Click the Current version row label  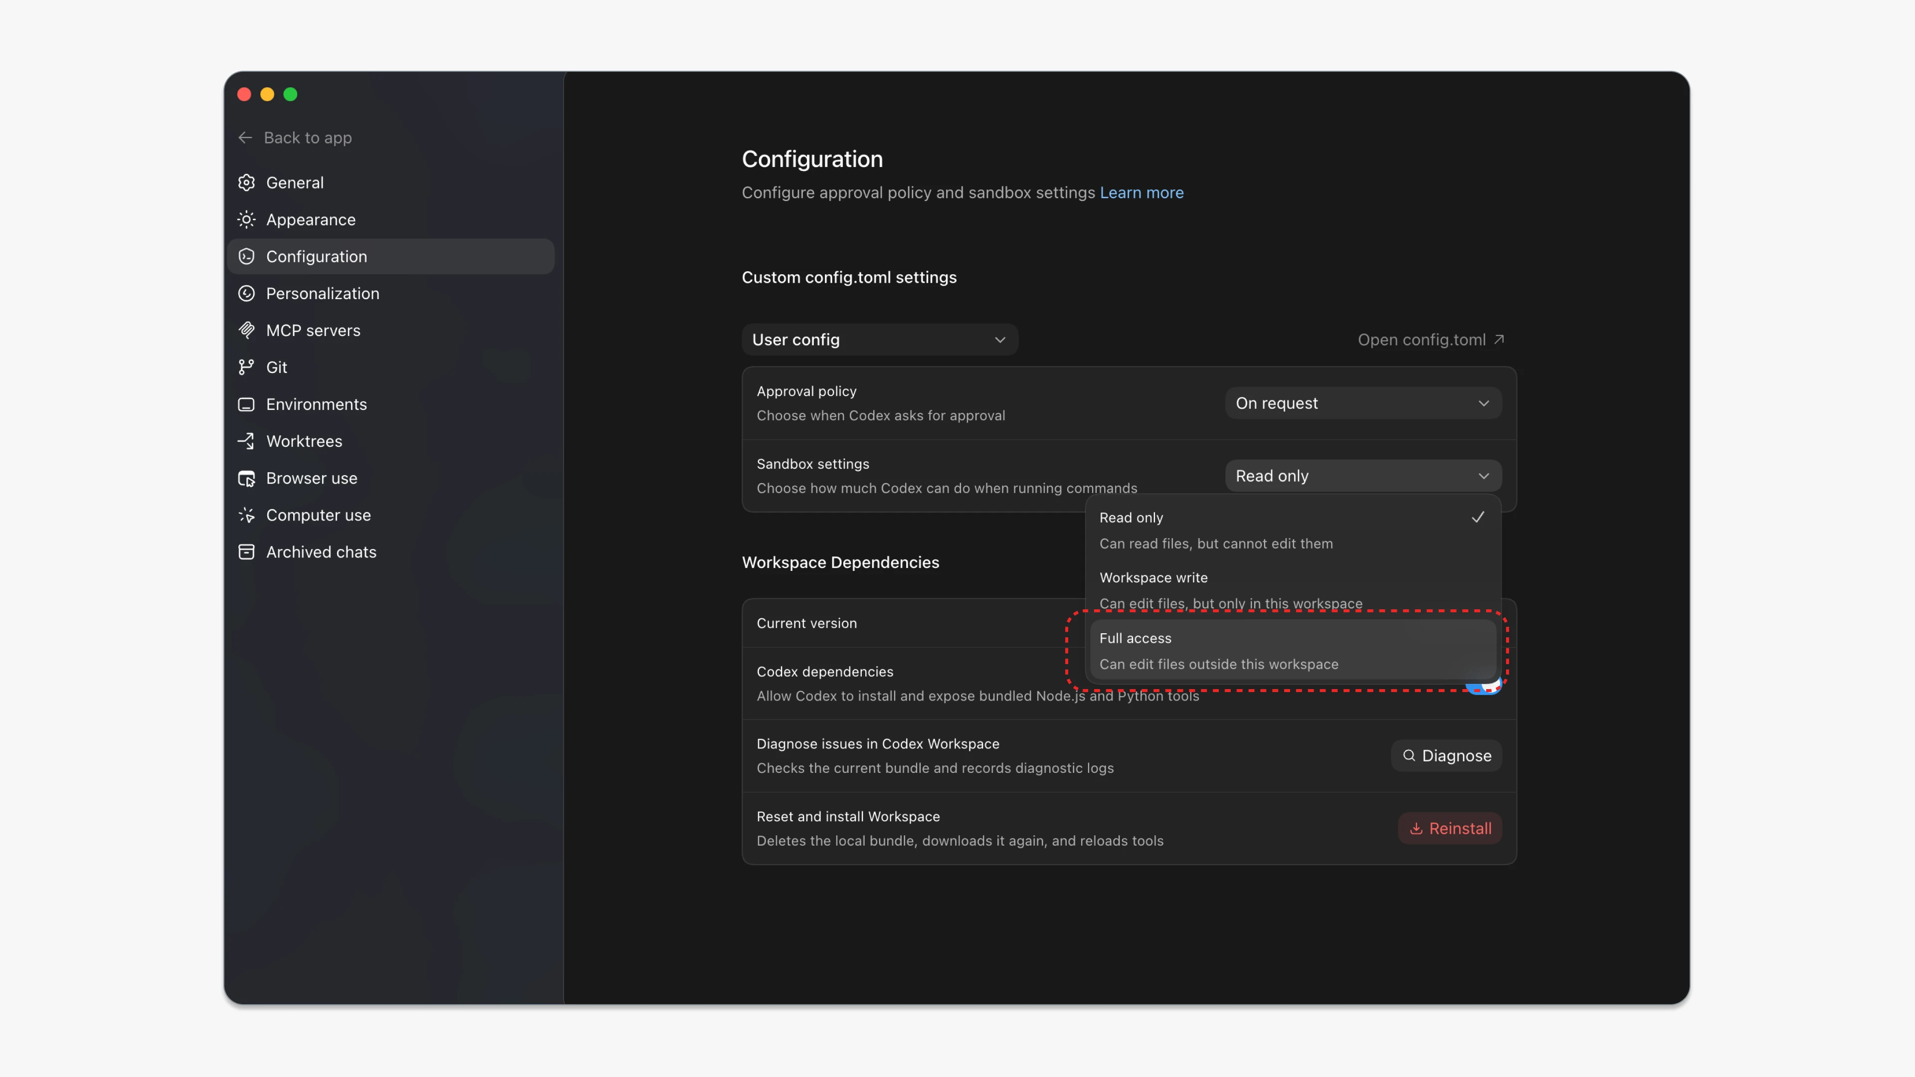coord(806,623)
